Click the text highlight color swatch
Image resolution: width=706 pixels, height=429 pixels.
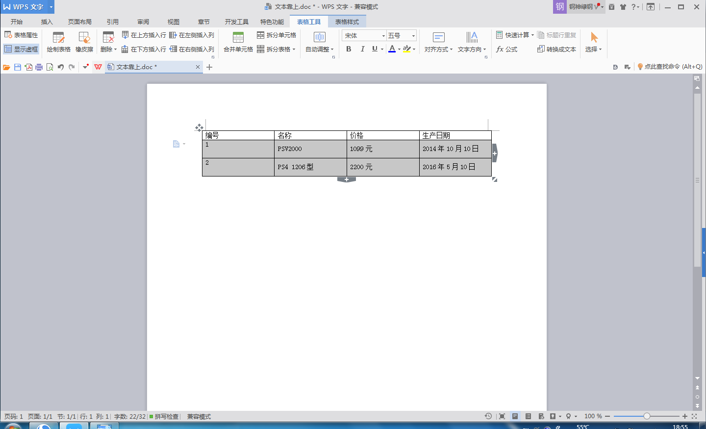point(406,49)
